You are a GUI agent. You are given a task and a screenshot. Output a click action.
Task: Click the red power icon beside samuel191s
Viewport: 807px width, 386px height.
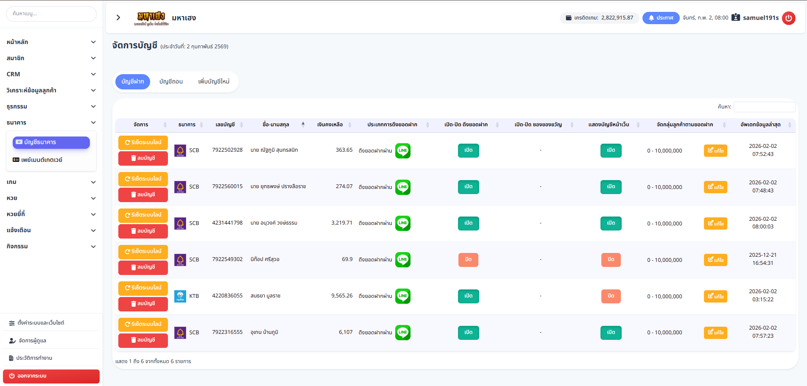[x=788, y=18]
